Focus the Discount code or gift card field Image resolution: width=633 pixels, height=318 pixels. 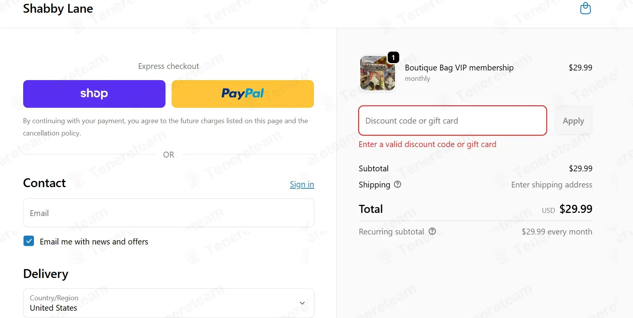tap(452, 121)
